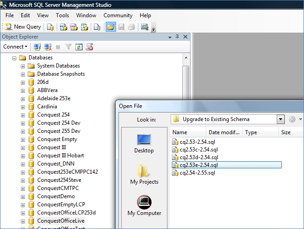Click the last Object Explorer toolbar icon
Viewport: 304px width, 229px height.
tap(89, 47)
